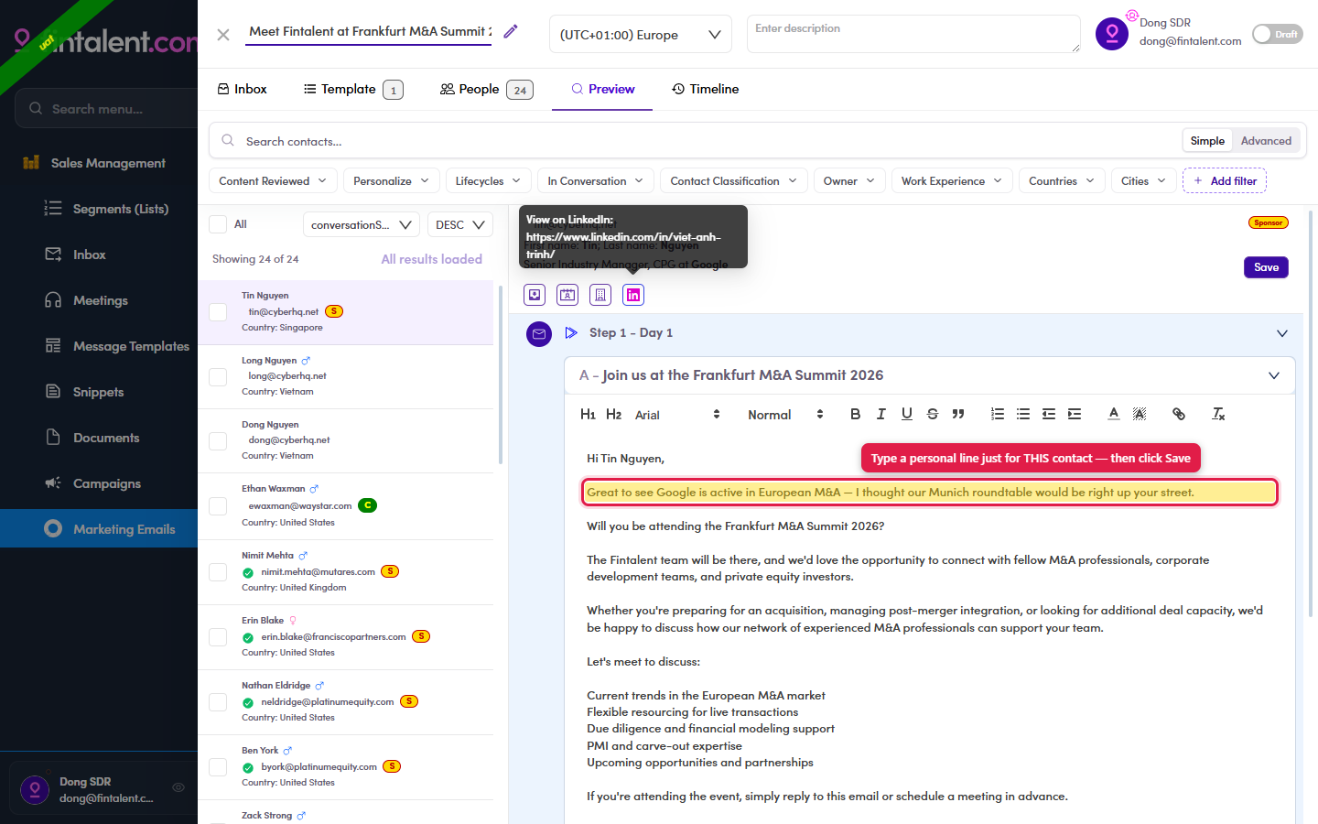
Task: Open the Contact Classification filter dropdown
Action: click(734, 181)
